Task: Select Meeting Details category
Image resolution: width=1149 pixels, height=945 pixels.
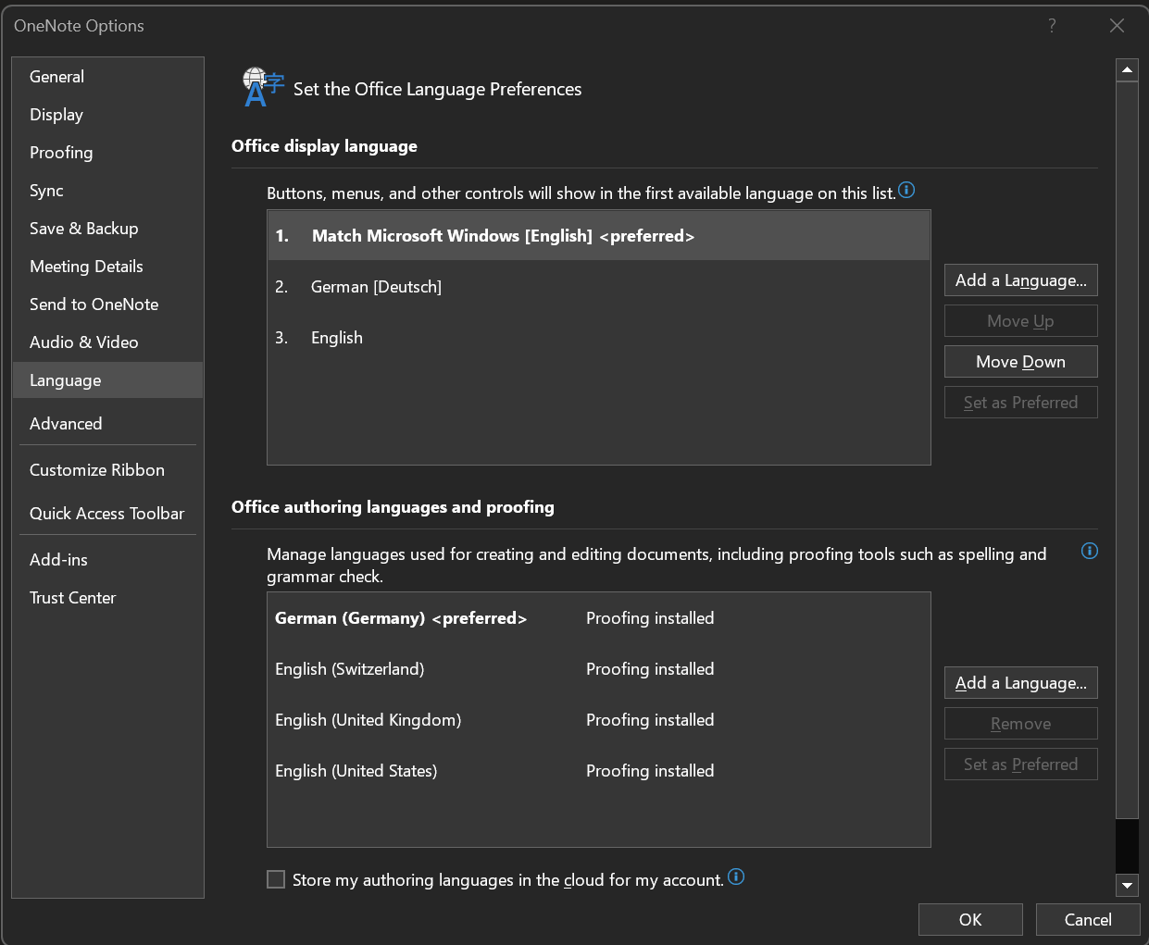Action: click(107, 267)
